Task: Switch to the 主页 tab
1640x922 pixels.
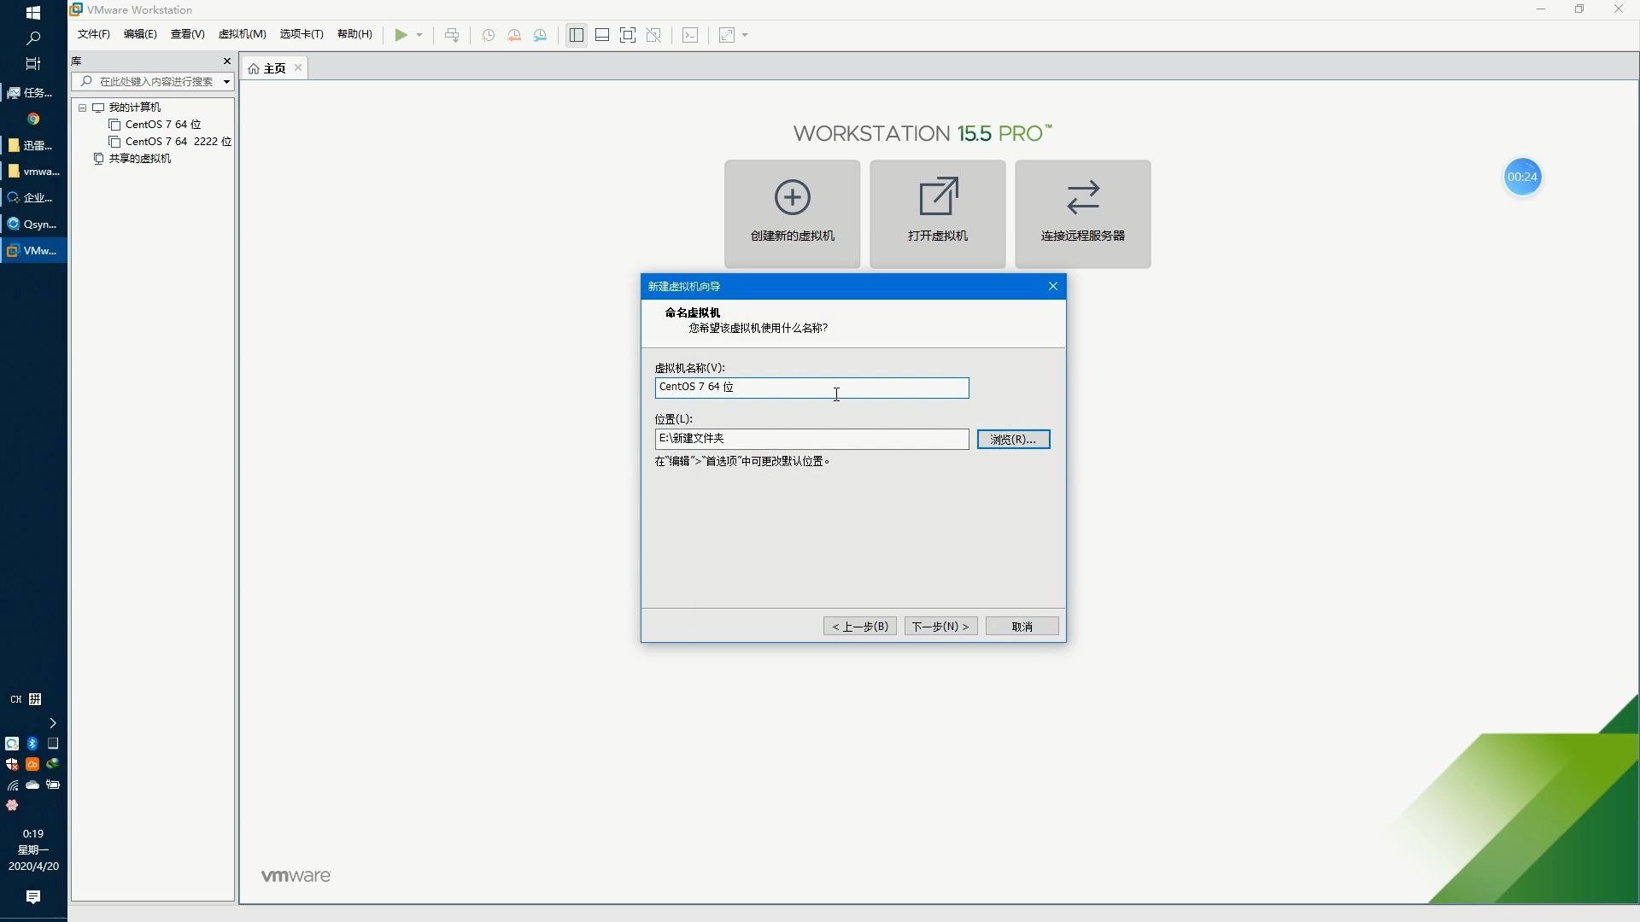Action: [273, 68]
